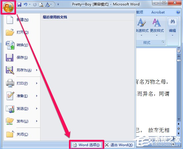Click the Publish network folder icon
Viewport: 183px width, 149px height.
(x=10, y=121)
